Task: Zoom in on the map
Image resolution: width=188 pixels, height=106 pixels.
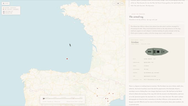Action: 122,95
